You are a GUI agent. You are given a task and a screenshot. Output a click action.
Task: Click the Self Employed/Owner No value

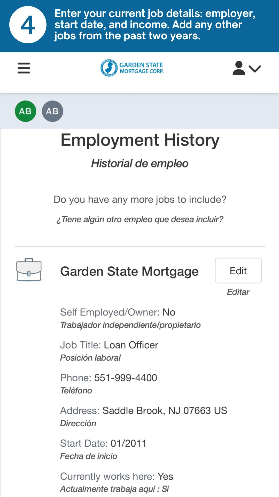pos(169,312)
